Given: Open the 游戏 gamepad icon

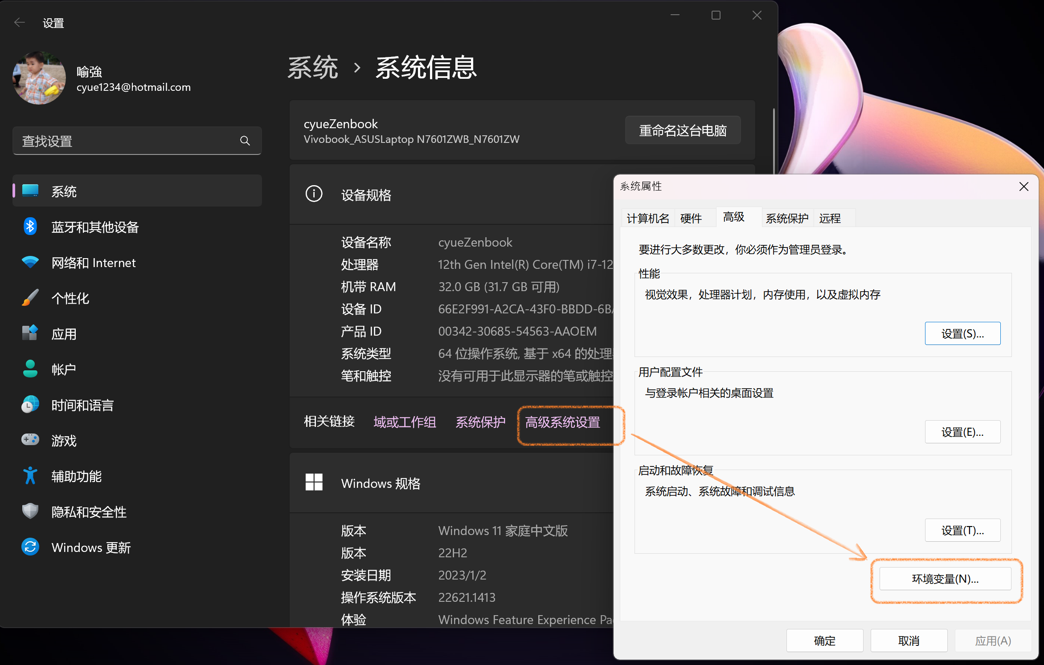Looking at the screenshot, I should pos(30,440).
